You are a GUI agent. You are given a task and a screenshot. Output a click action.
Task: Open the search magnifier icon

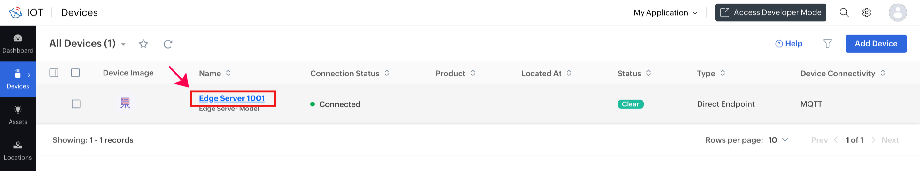[844, 12]
